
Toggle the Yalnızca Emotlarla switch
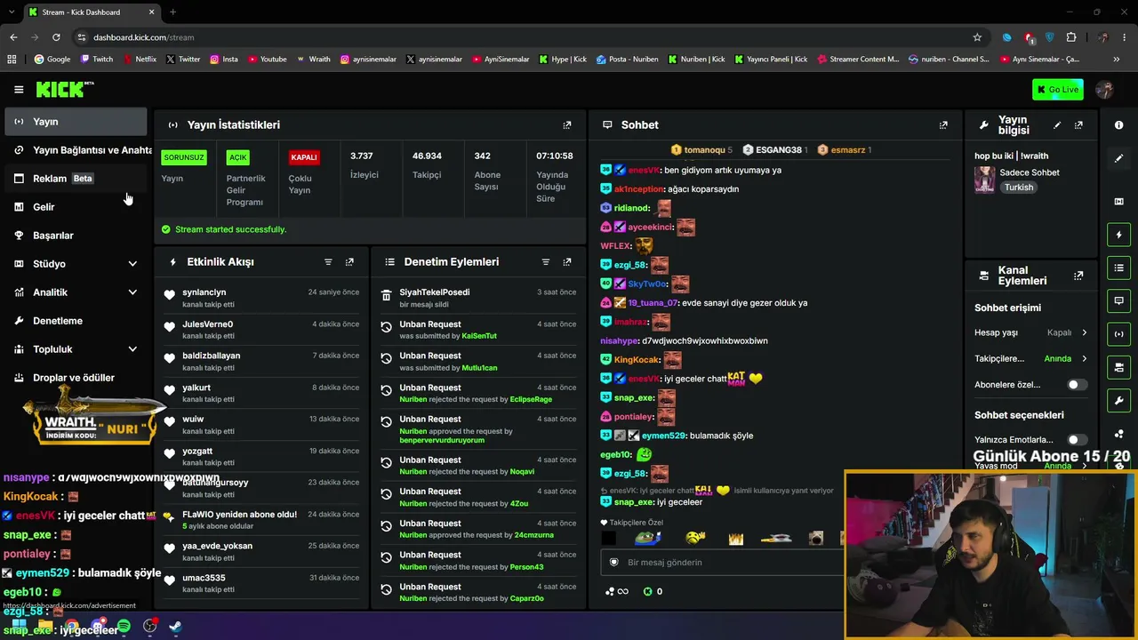1076,440
